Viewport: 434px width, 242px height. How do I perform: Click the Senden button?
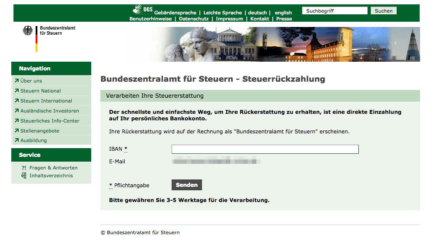point(187,185)
